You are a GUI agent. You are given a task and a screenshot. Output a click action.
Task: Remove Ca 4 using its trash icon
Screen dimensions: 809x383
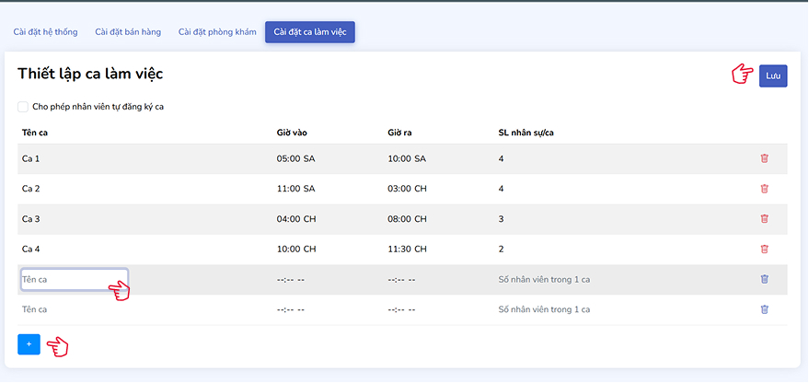(x=764, y=249)
